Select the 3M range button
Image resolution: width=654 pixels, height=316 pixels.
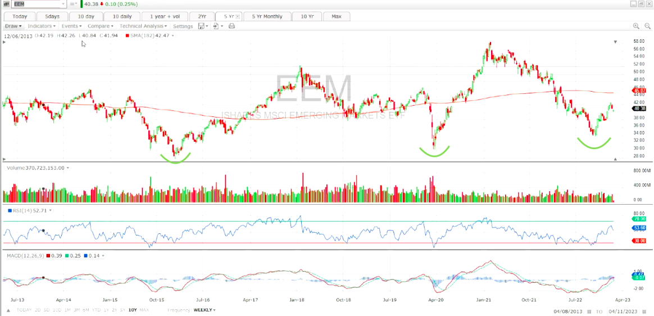pyautogui.click(x=77, y=310)
